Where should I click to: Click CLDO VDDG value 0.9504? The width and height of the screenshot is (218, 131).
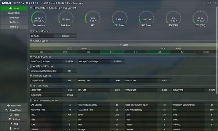click(x=70, y=95)
